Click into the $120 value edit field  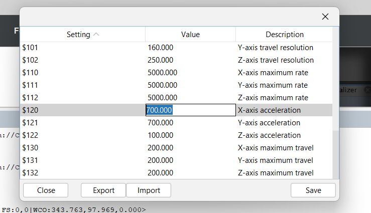pos(191,110)
